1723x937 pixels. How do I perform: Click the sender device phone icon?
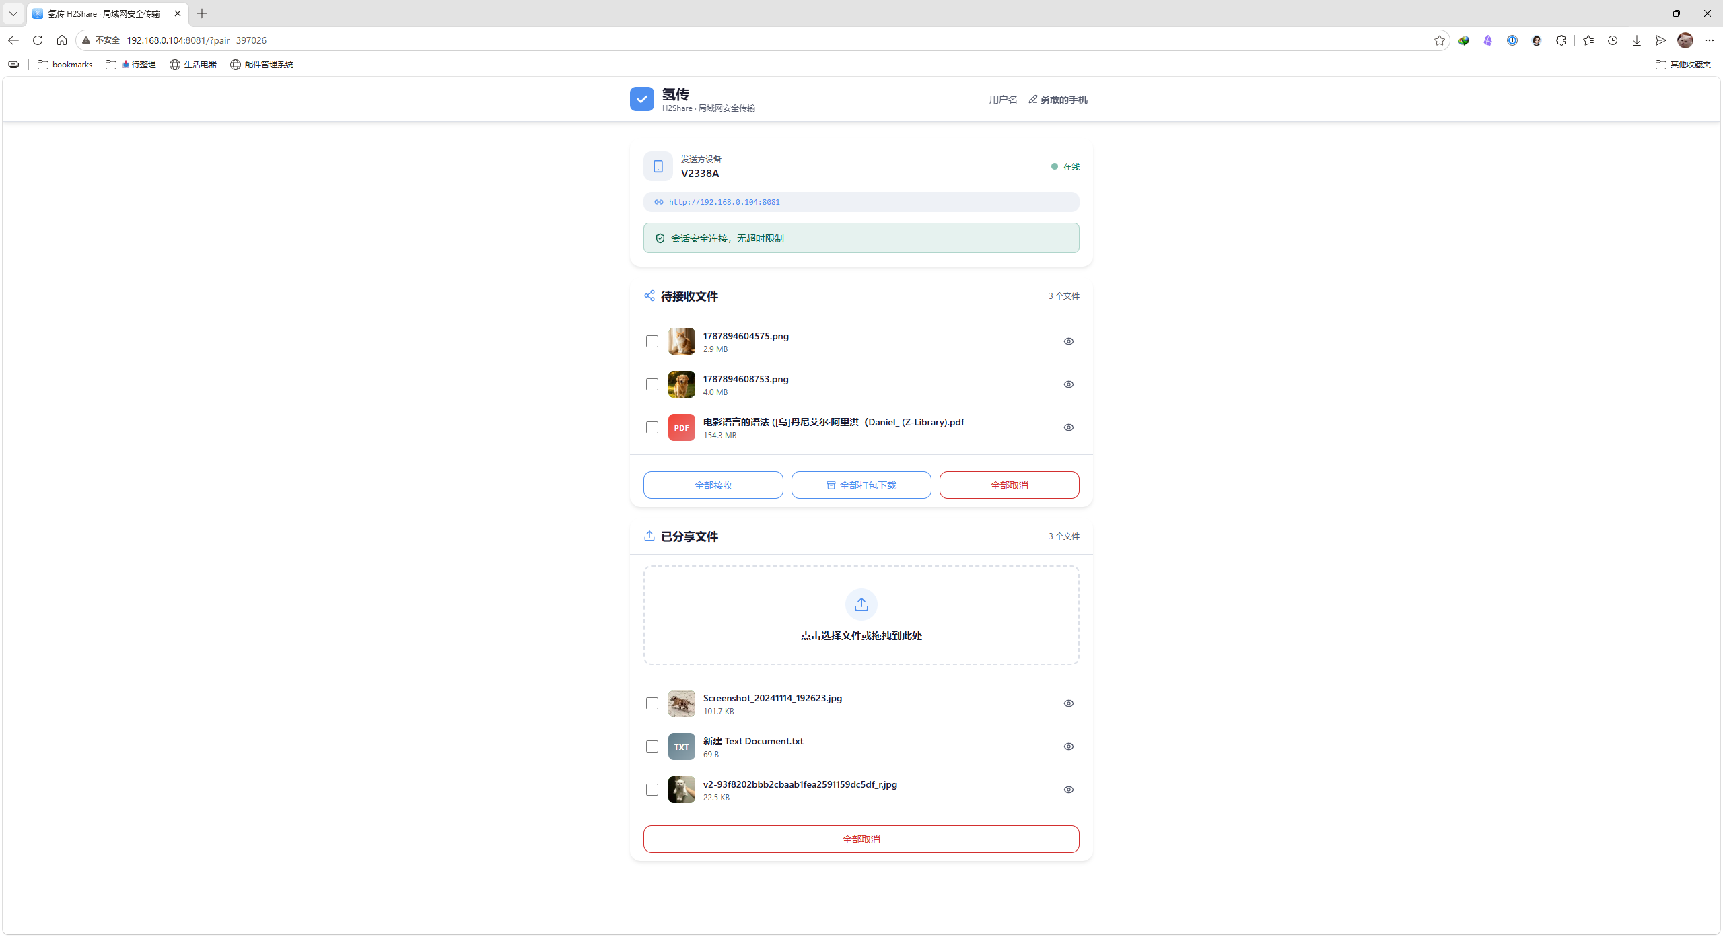(x=658, y=166)
